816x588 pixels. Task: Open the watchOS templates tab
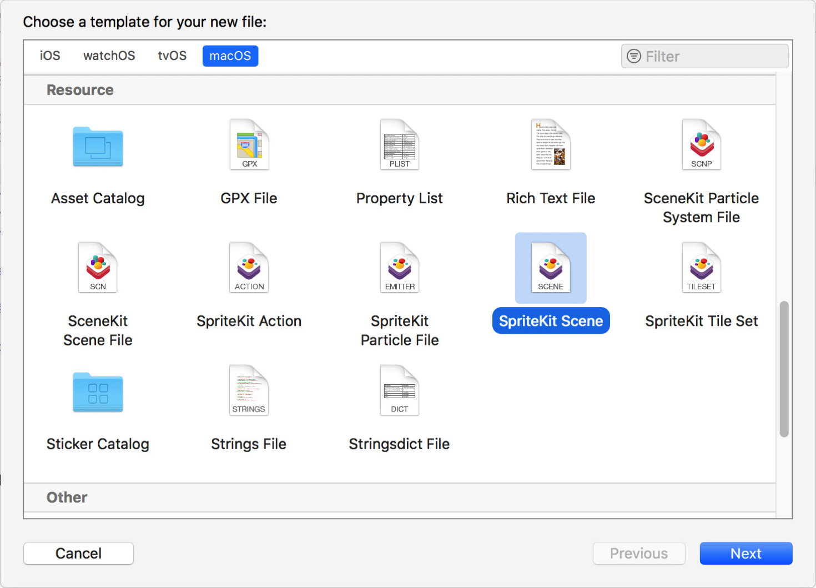pyautogui.click(x=109, y=56)
